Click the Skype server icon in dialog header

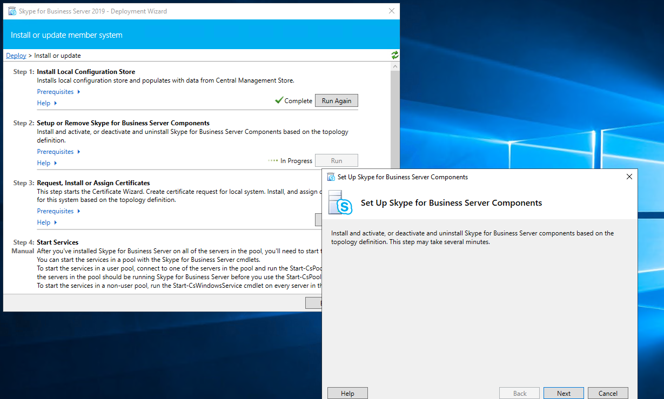[x=340, y=204]
